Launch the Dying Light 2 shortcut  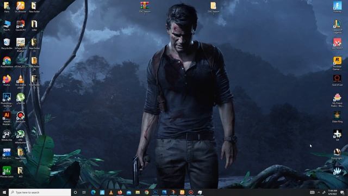click(337, 154)
